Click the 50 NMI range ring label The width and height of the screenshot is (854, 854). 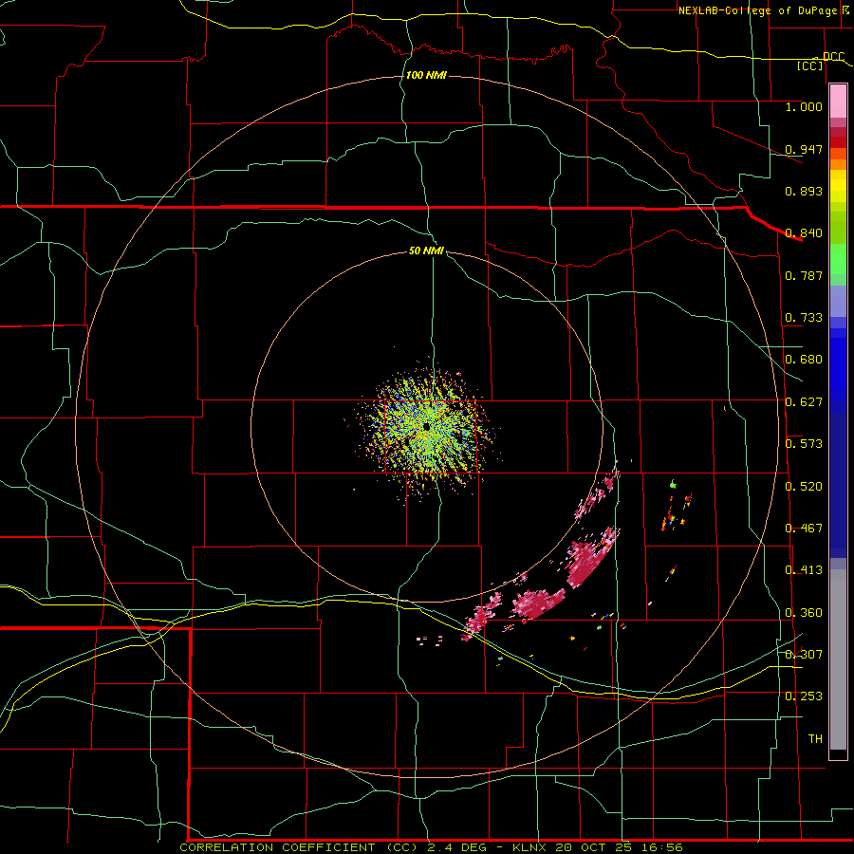(x=426, y=251)
